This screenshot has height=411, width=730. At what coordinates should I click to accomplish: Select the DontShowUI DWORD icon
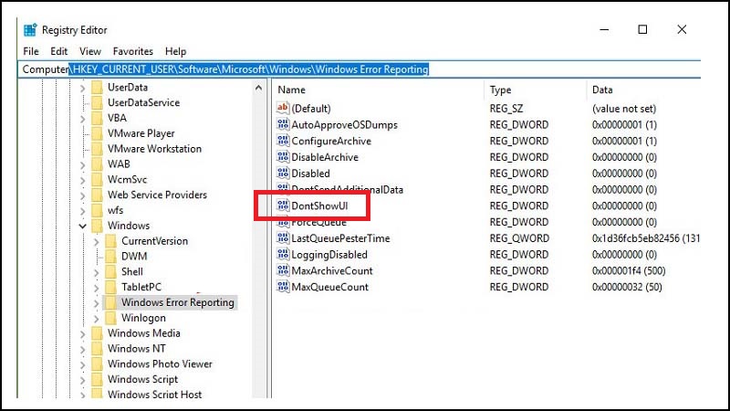[283, 205]
